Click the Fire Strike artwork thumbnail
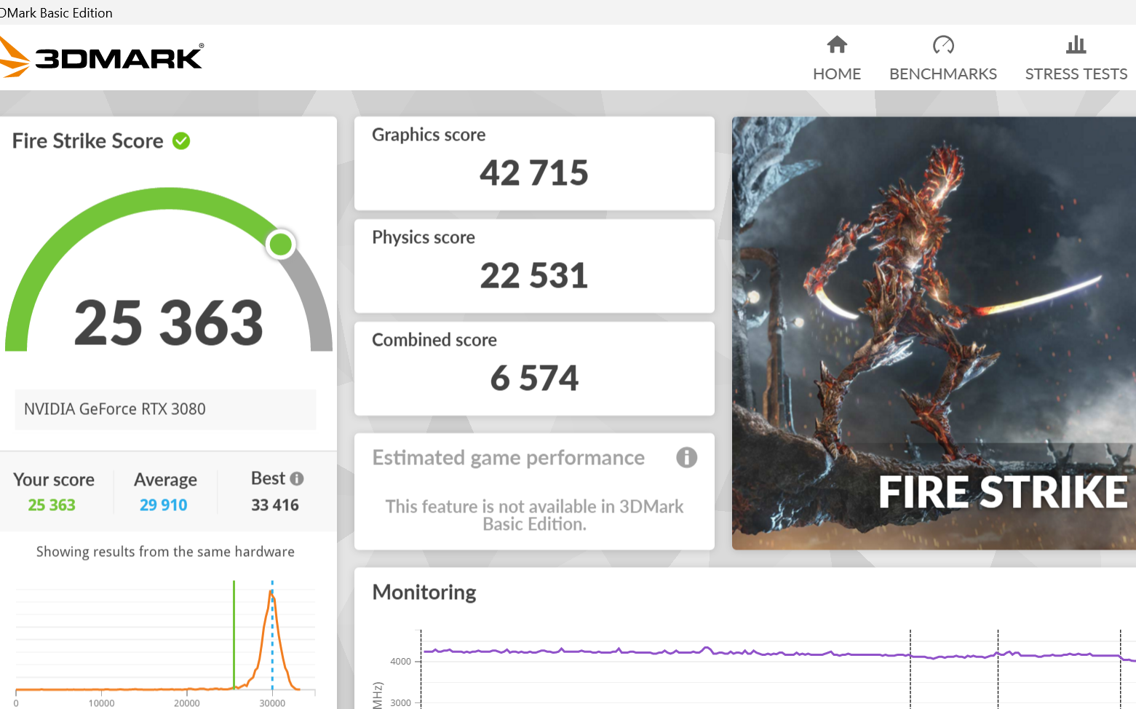 (934, 333)
